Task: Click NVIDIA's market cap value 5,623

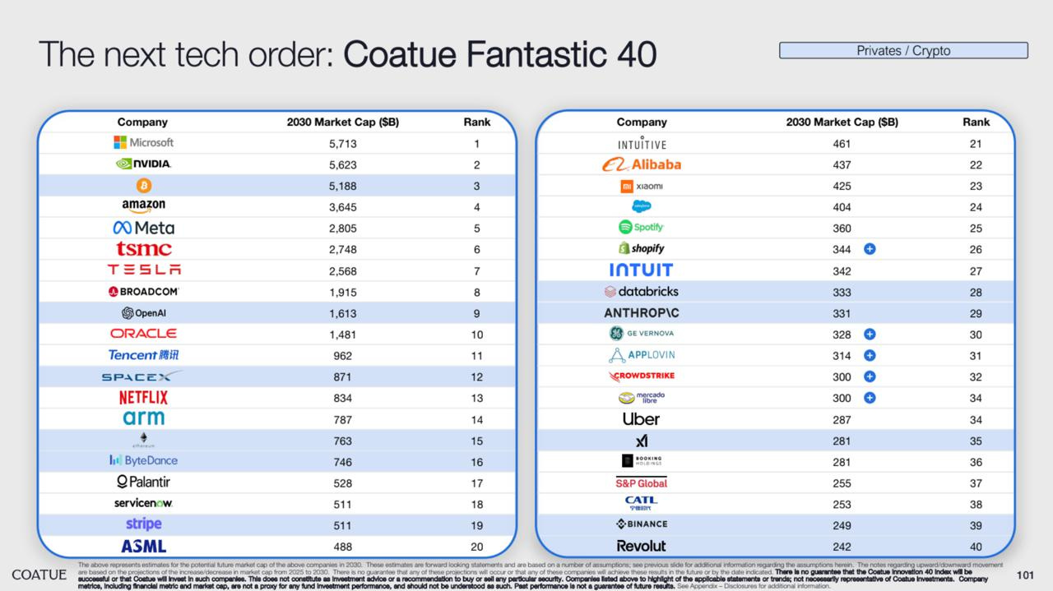Action: 342,164
